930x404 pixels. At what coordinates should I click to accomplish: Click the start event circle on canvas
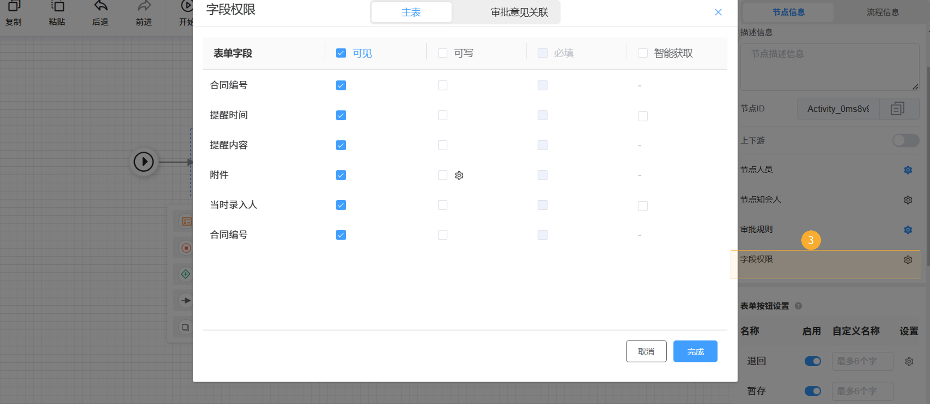144,162
